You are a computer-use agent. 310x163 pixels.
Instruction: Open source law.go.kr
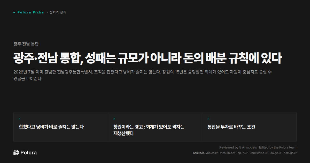275,153
